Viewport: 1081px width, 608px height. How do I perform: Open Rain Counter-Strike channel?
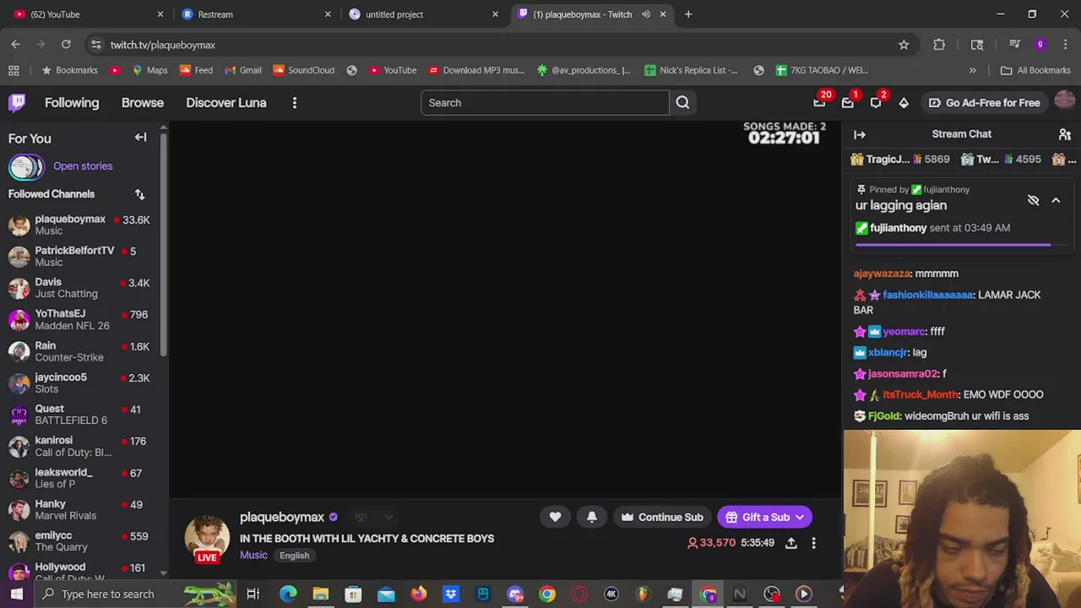click(79, 351)
